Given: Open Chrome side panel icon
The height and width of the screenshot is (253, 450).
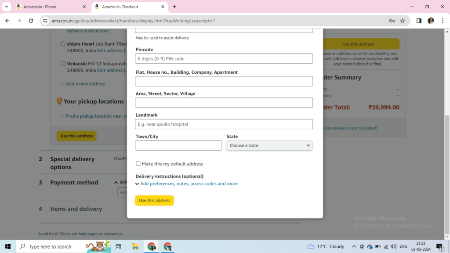Looking at the screenshot, I should pos(419,21).
